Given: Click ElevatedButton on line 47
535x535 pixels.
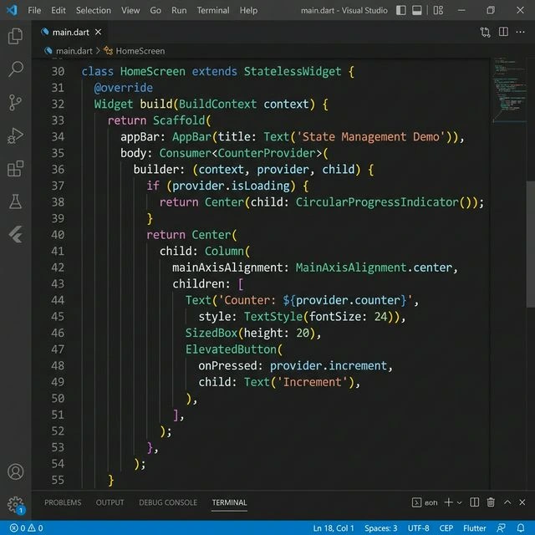Looking at the screenshot, I should 231,349.
